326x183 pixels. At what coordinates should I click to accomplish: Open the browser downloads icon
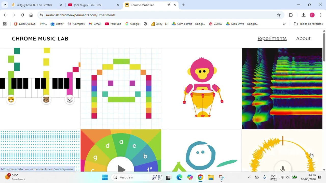coord(303,15)
